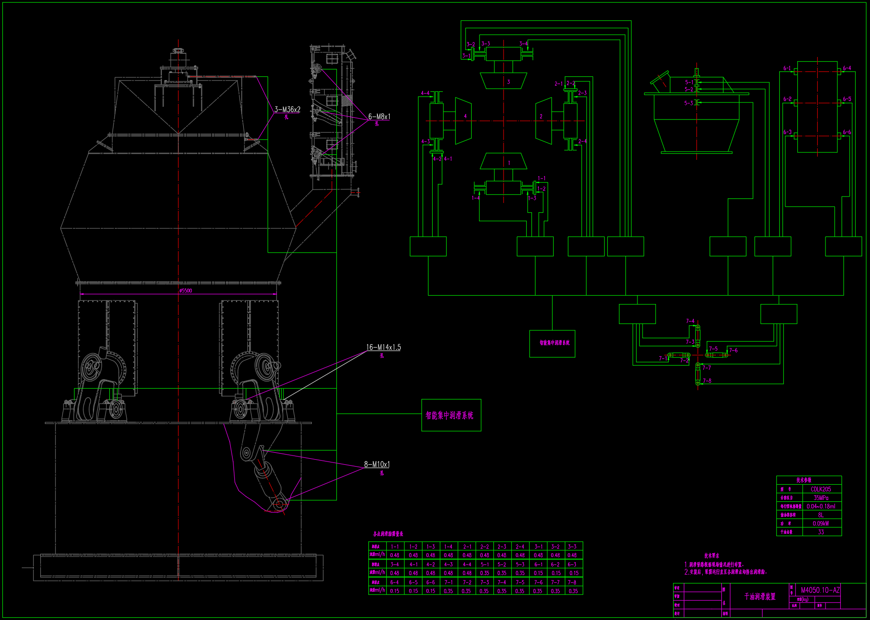
Task: Select lubrication point 1-1 table cell
Action: click(x=395, y=547)
